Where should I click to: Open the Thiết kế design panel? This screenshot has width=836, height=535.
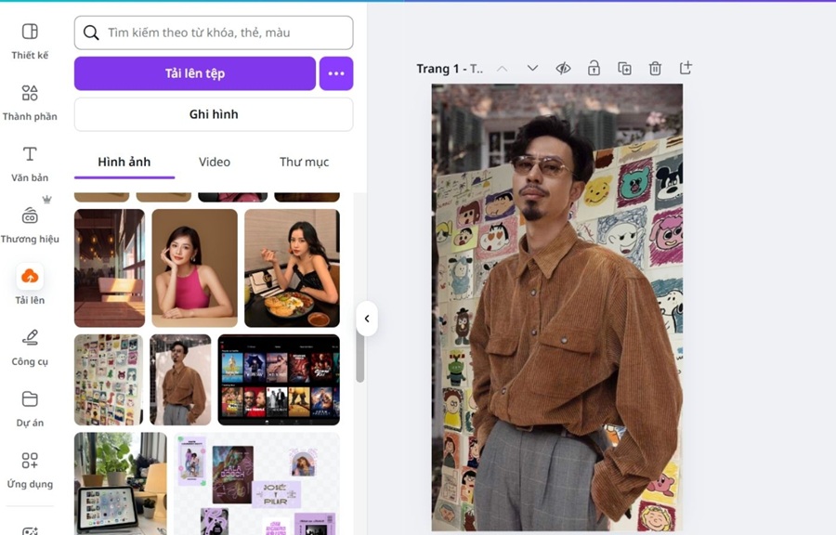click(x=30, y=41)
